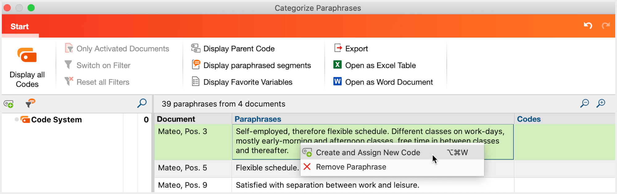617x194 pixels.
Task: Click the search magnifier in the code panel
Action: coord(142,103)
